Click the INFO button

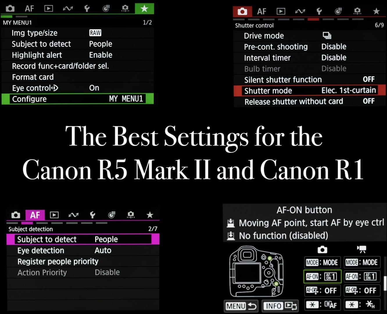coord(280,306)
